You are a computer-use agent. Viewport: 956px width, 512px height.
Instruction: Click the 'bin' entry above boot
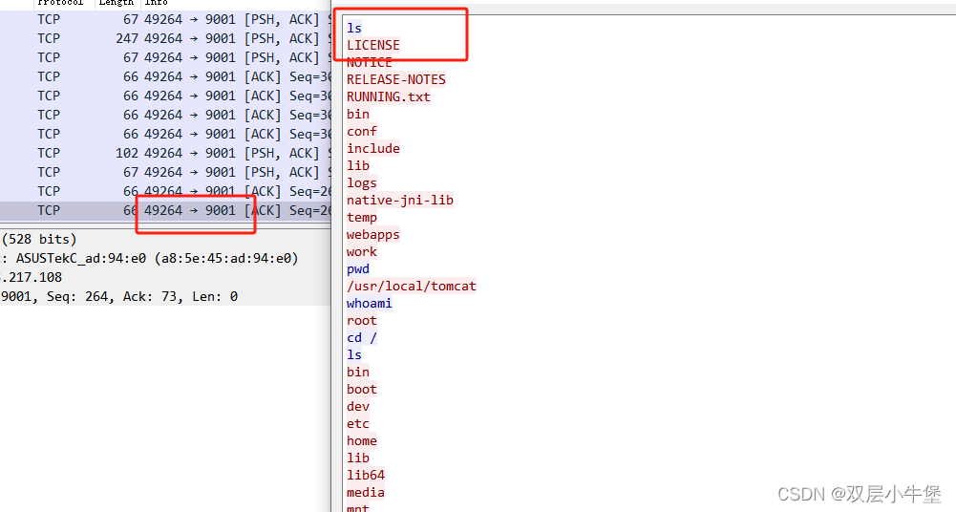point(358,372)
